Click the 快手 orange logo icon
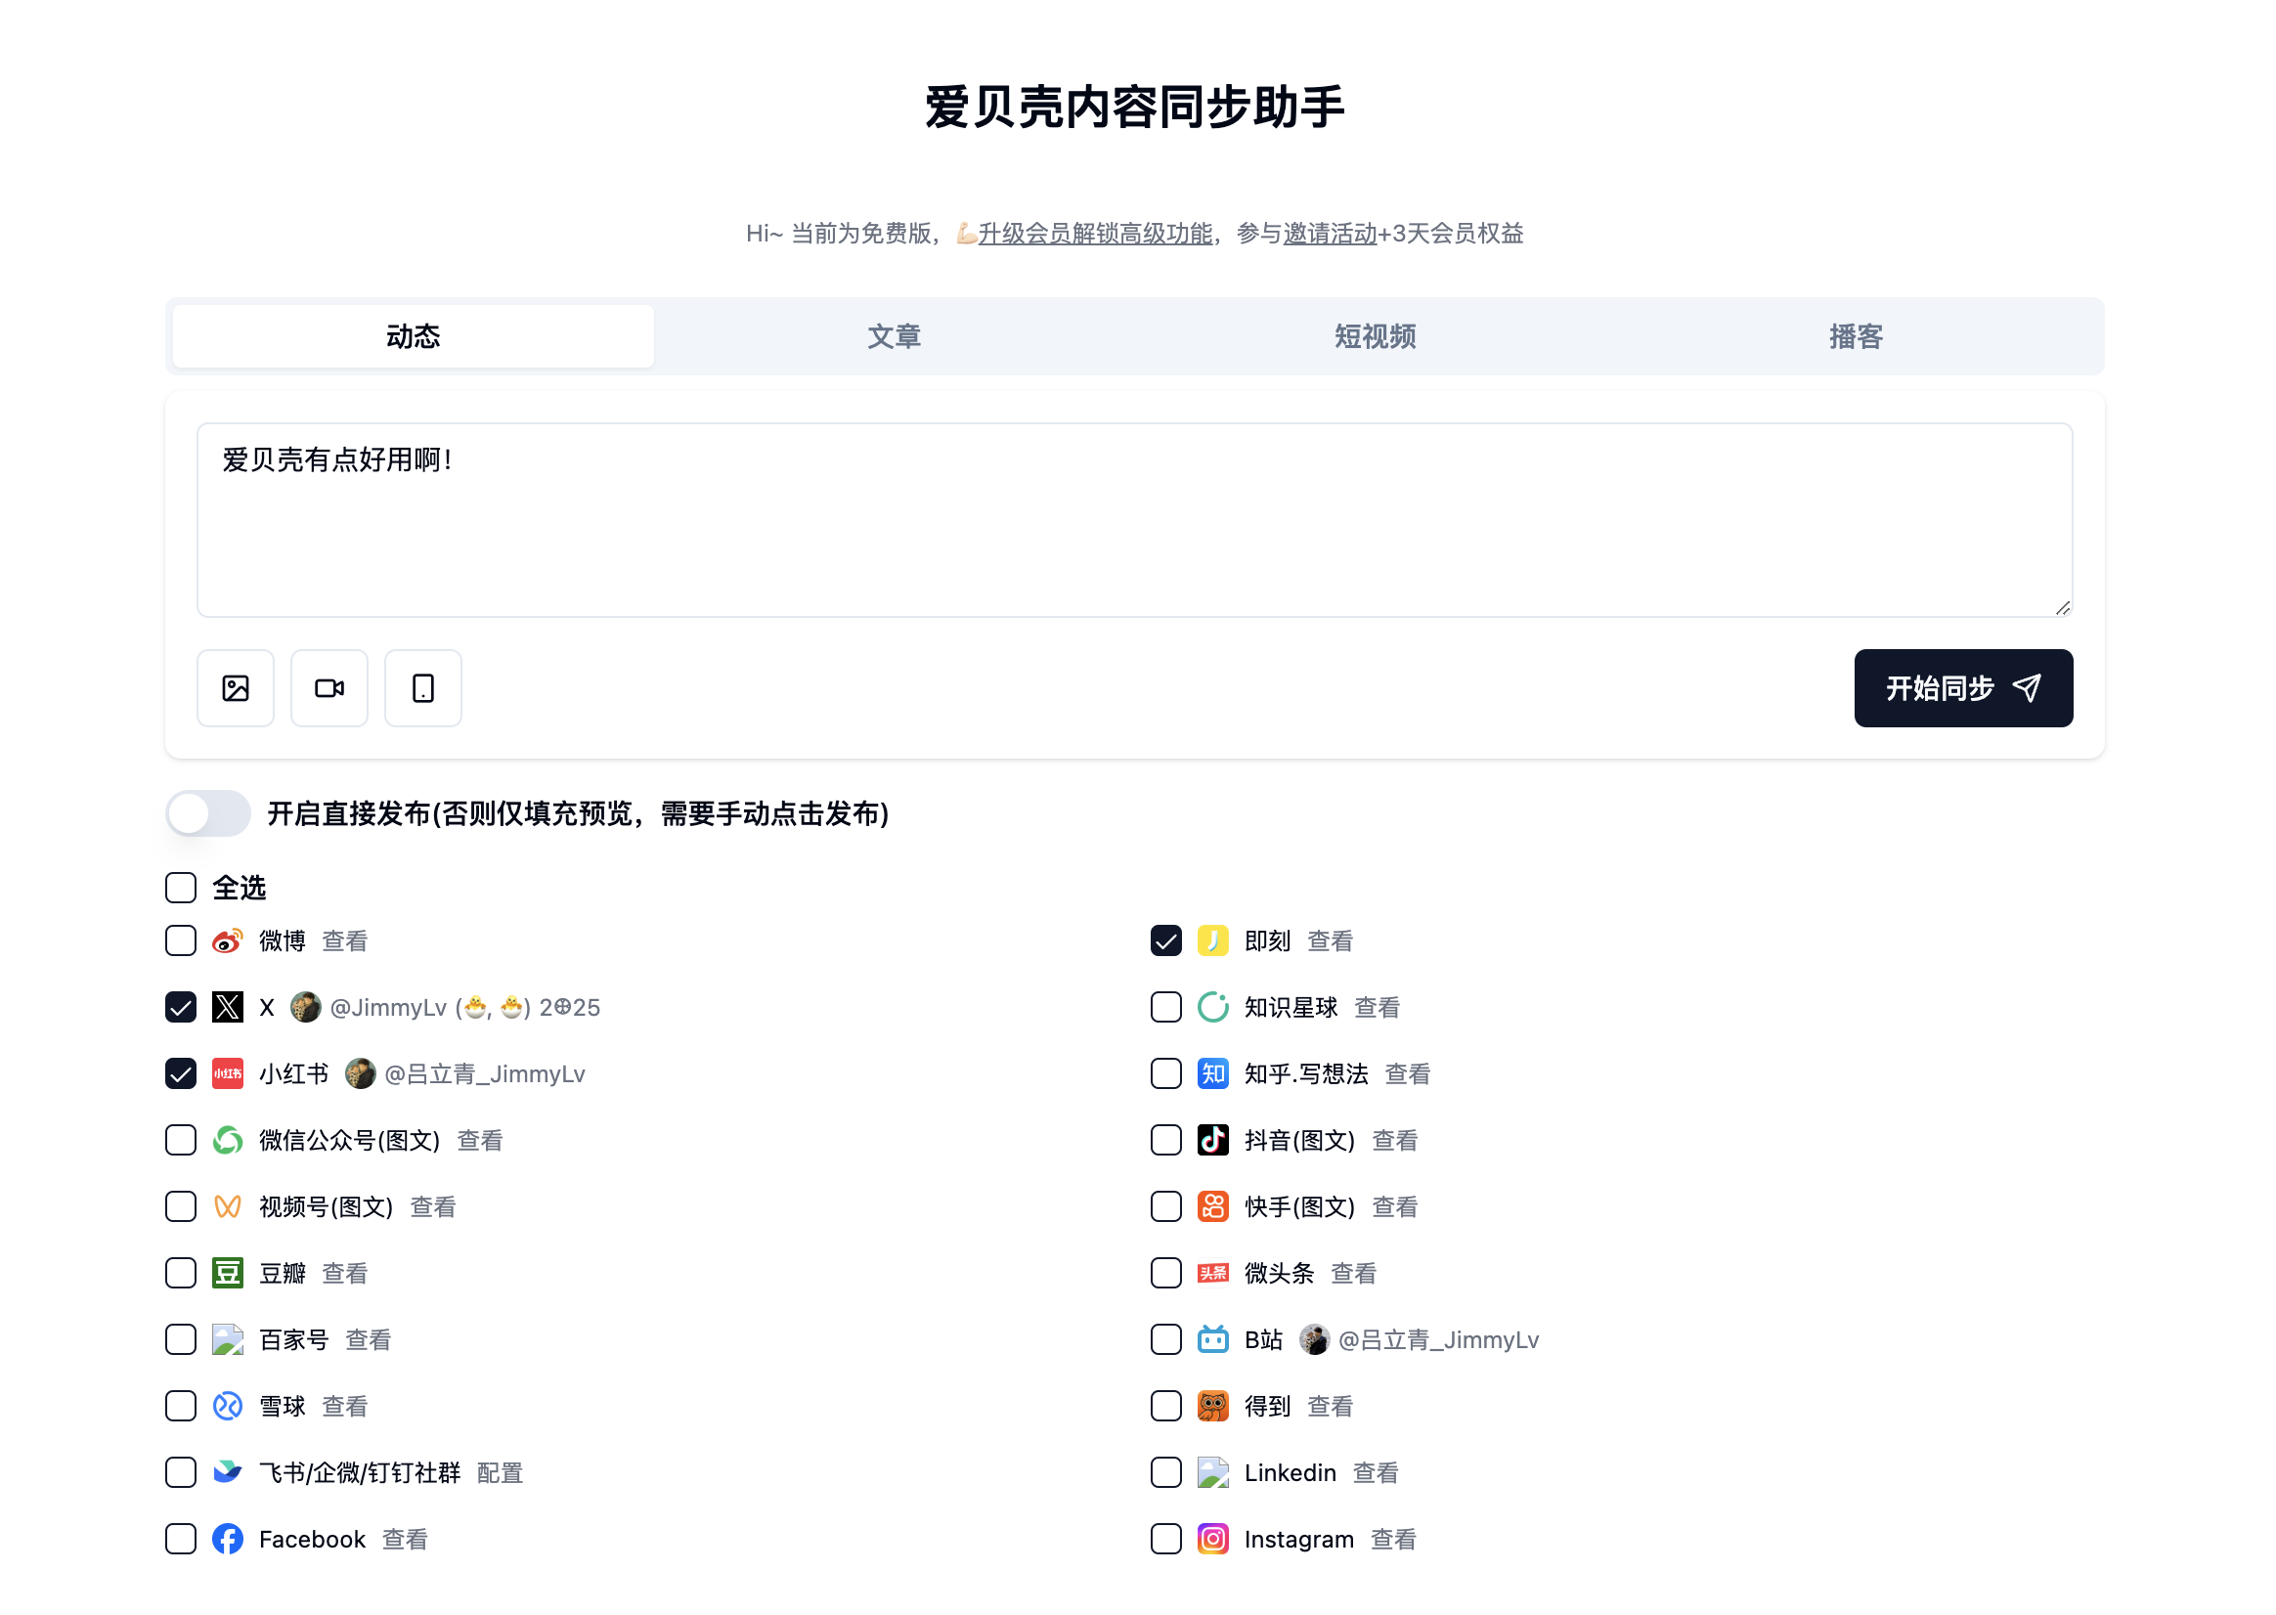The height and width of the screenshot is (1615, 2276). 1214,1208
